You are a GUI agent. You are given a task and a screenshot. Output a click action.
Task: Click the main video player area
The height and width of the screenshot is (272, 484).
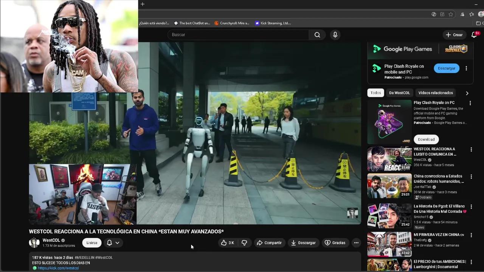click(x=195, y=133)
